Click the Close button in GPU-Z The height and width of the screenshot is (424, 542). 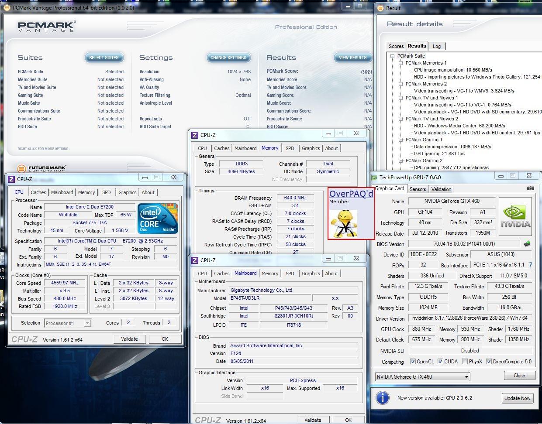pos(520,376)
